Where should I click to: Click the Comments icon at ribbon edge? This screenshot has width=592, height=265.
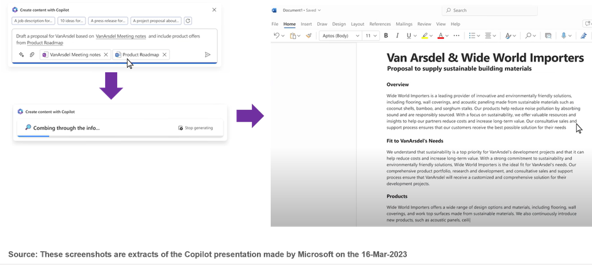588,24
